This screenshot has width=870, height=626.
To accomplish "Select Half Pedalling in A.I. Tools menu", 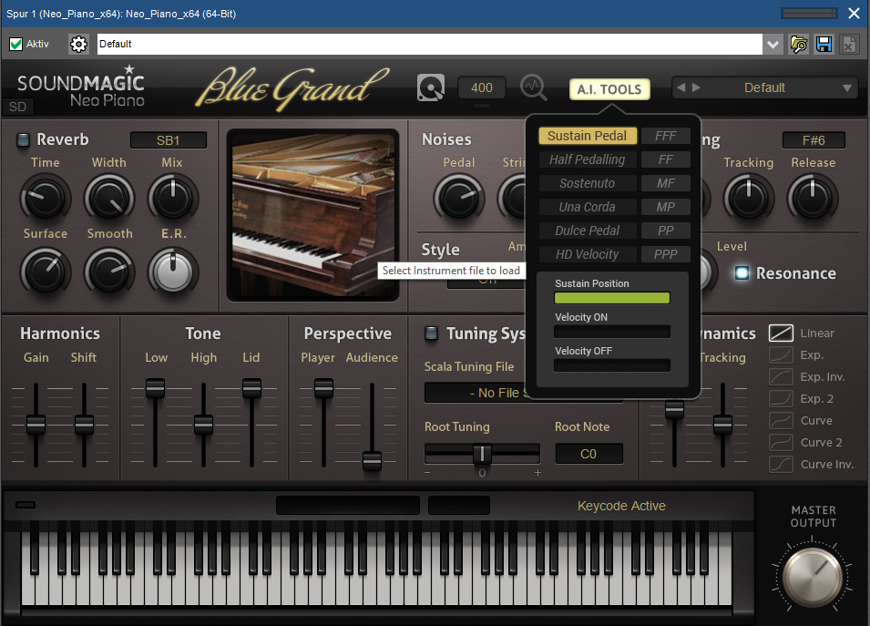I will click(587, 159).
